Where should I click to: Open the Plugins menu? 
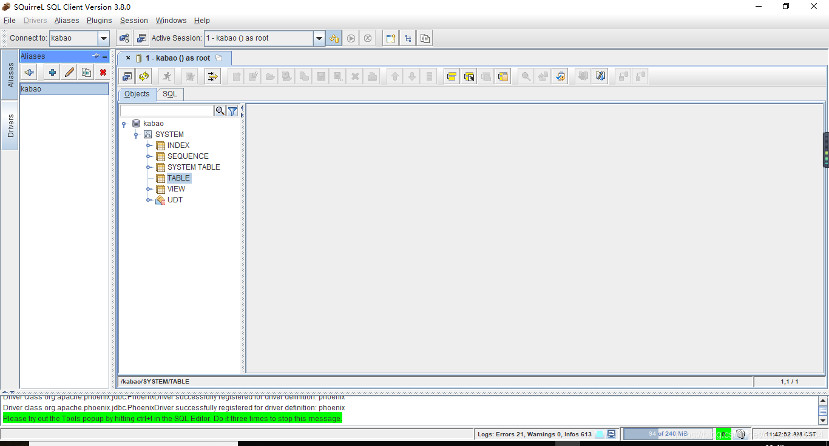coord(99,20)
